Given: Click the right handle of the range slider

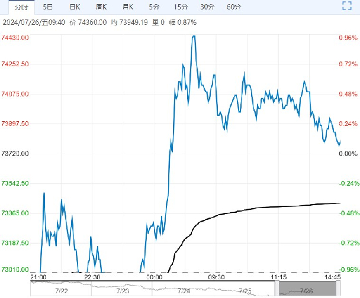Looking at the screenshot, I should pos(338,289).
